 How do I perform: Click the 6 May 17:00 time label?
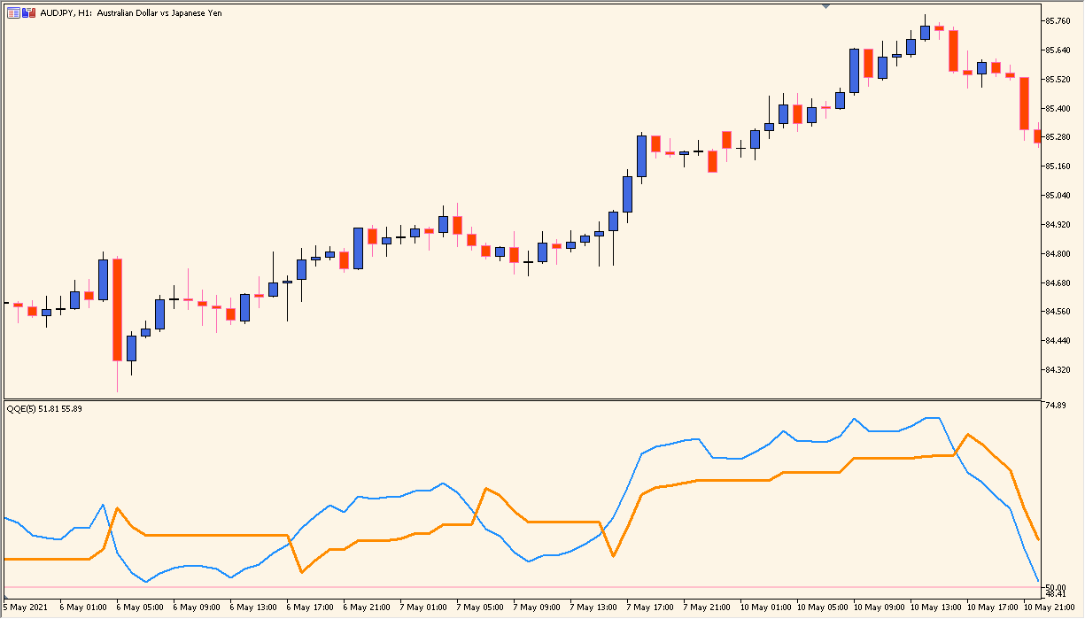pos(311,607)
